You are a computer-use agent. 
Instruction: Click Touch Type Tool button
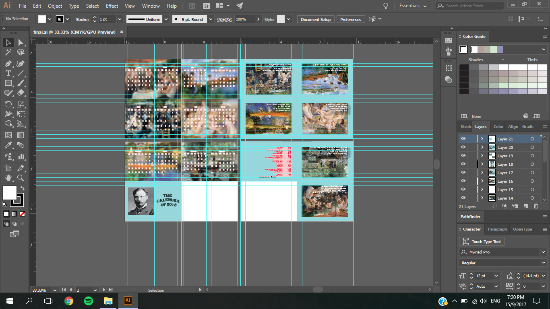click(x=482, y=241)
